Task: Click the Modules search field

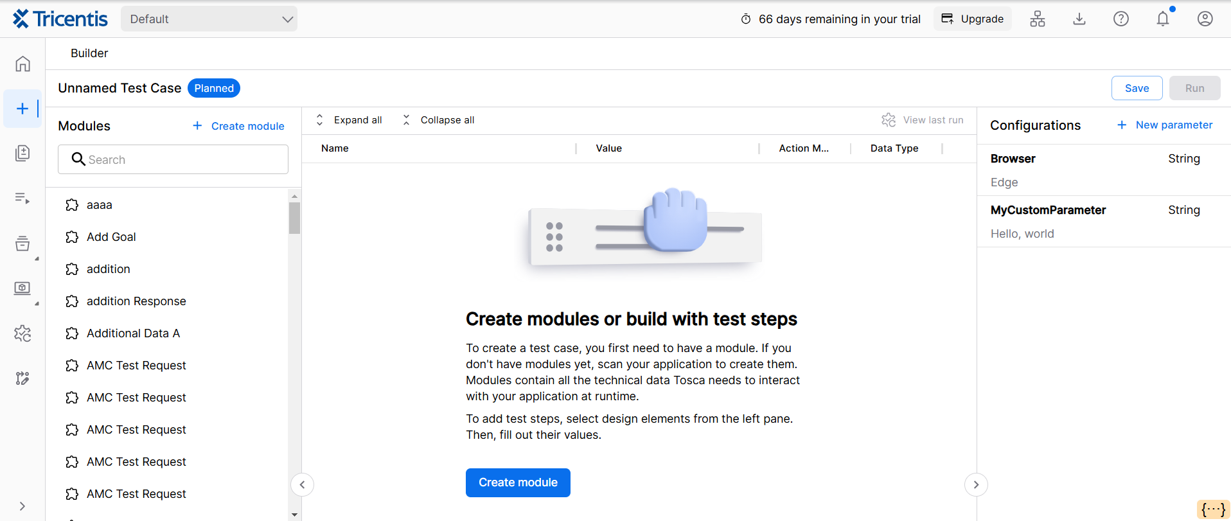Action: tap(173, 159)
